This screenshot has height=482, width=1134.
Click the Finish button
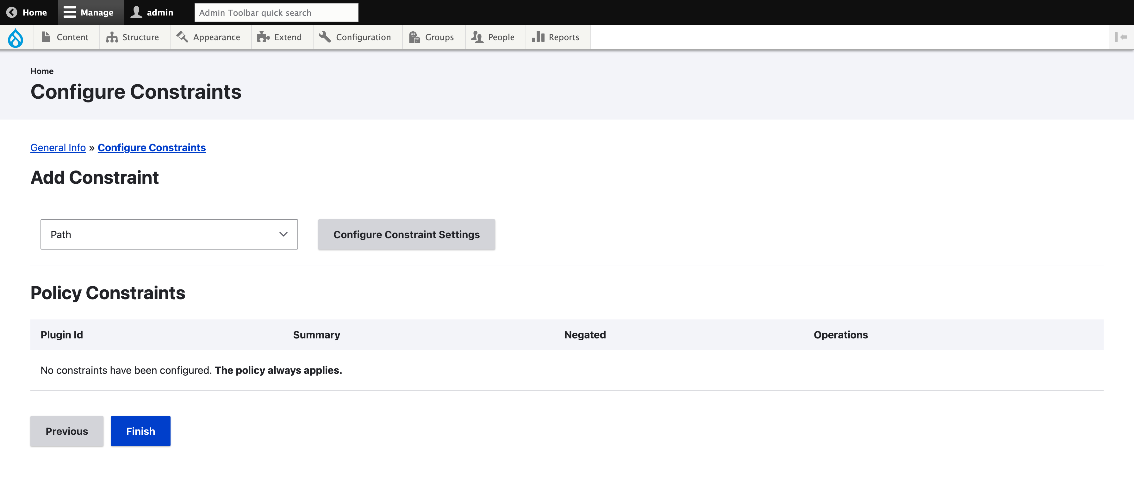[x=140, y=431]
